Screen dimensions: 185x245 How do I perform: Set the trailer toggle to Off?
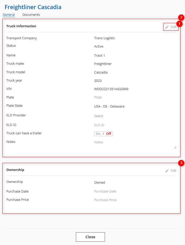click(x=109, y=134)
